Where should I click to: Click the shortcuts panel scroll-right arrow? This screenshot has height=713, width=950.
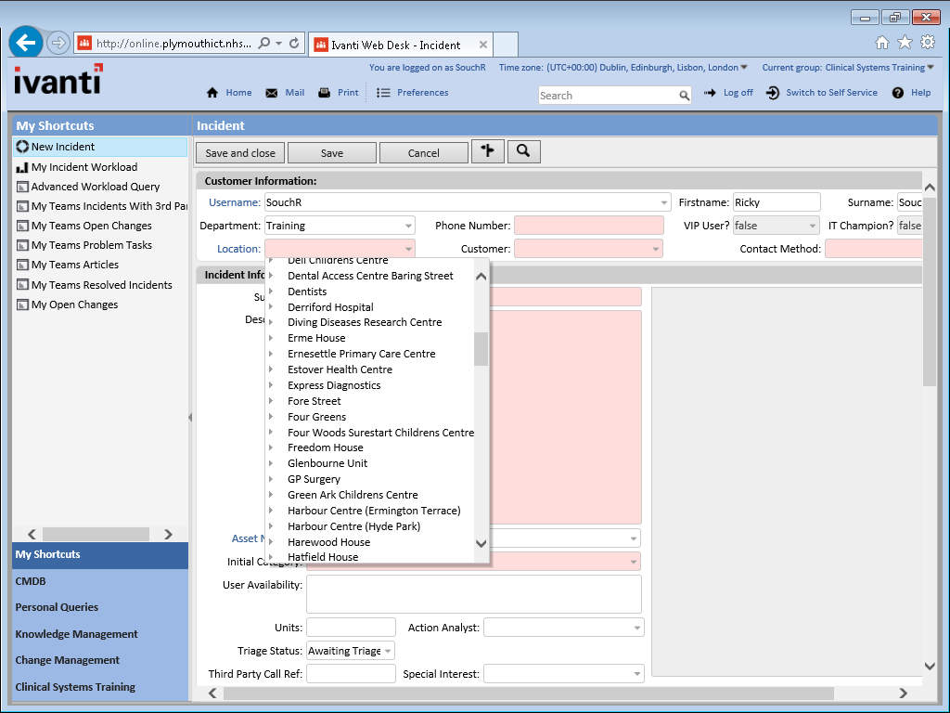click(x=169, y=534)
